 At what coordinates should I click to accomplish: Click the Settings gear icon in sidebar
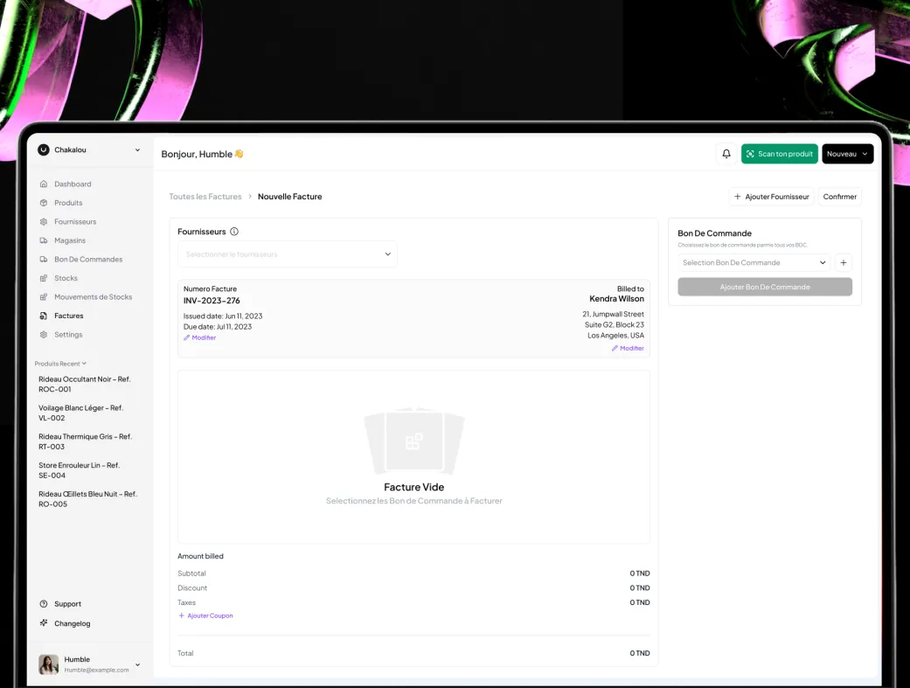pyautogui.click(x=44, y=335)
